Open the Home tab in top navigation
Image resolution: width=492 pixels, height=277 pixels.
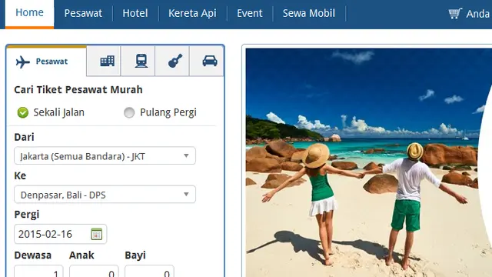[x=29, y=13]
